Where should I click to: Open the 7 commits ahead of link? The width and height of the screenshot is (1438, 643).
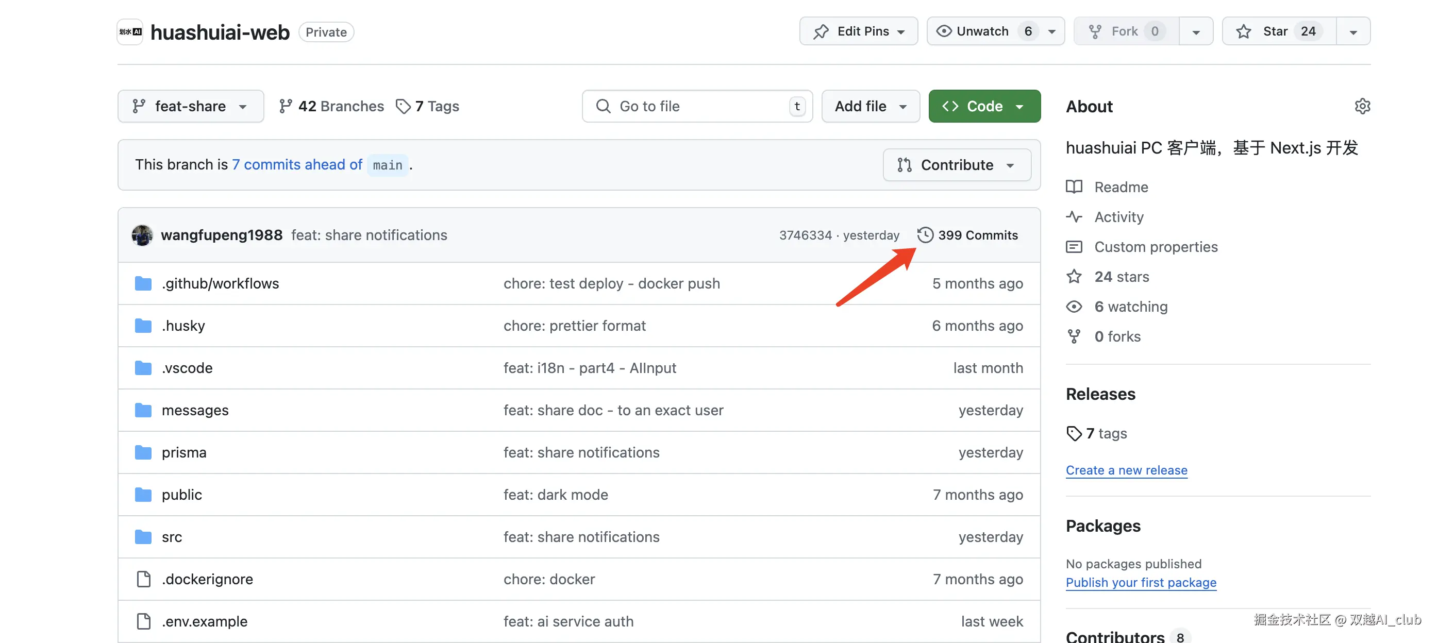click(297, 165)
